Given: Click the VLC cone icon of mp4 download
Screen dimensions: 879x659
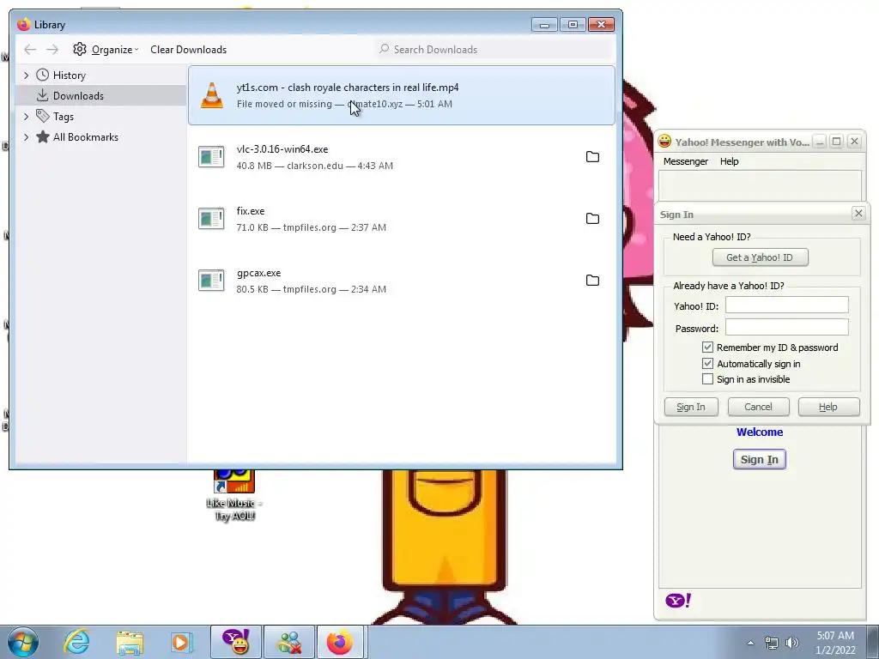Looking at the screenshot, I should [211, 95].
